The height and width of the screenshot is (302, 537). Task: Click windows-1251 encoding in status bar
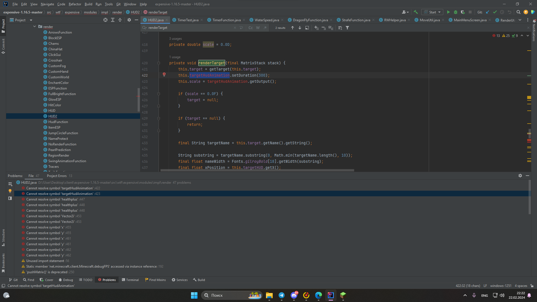pyautogui.click(x=501, y=286)
